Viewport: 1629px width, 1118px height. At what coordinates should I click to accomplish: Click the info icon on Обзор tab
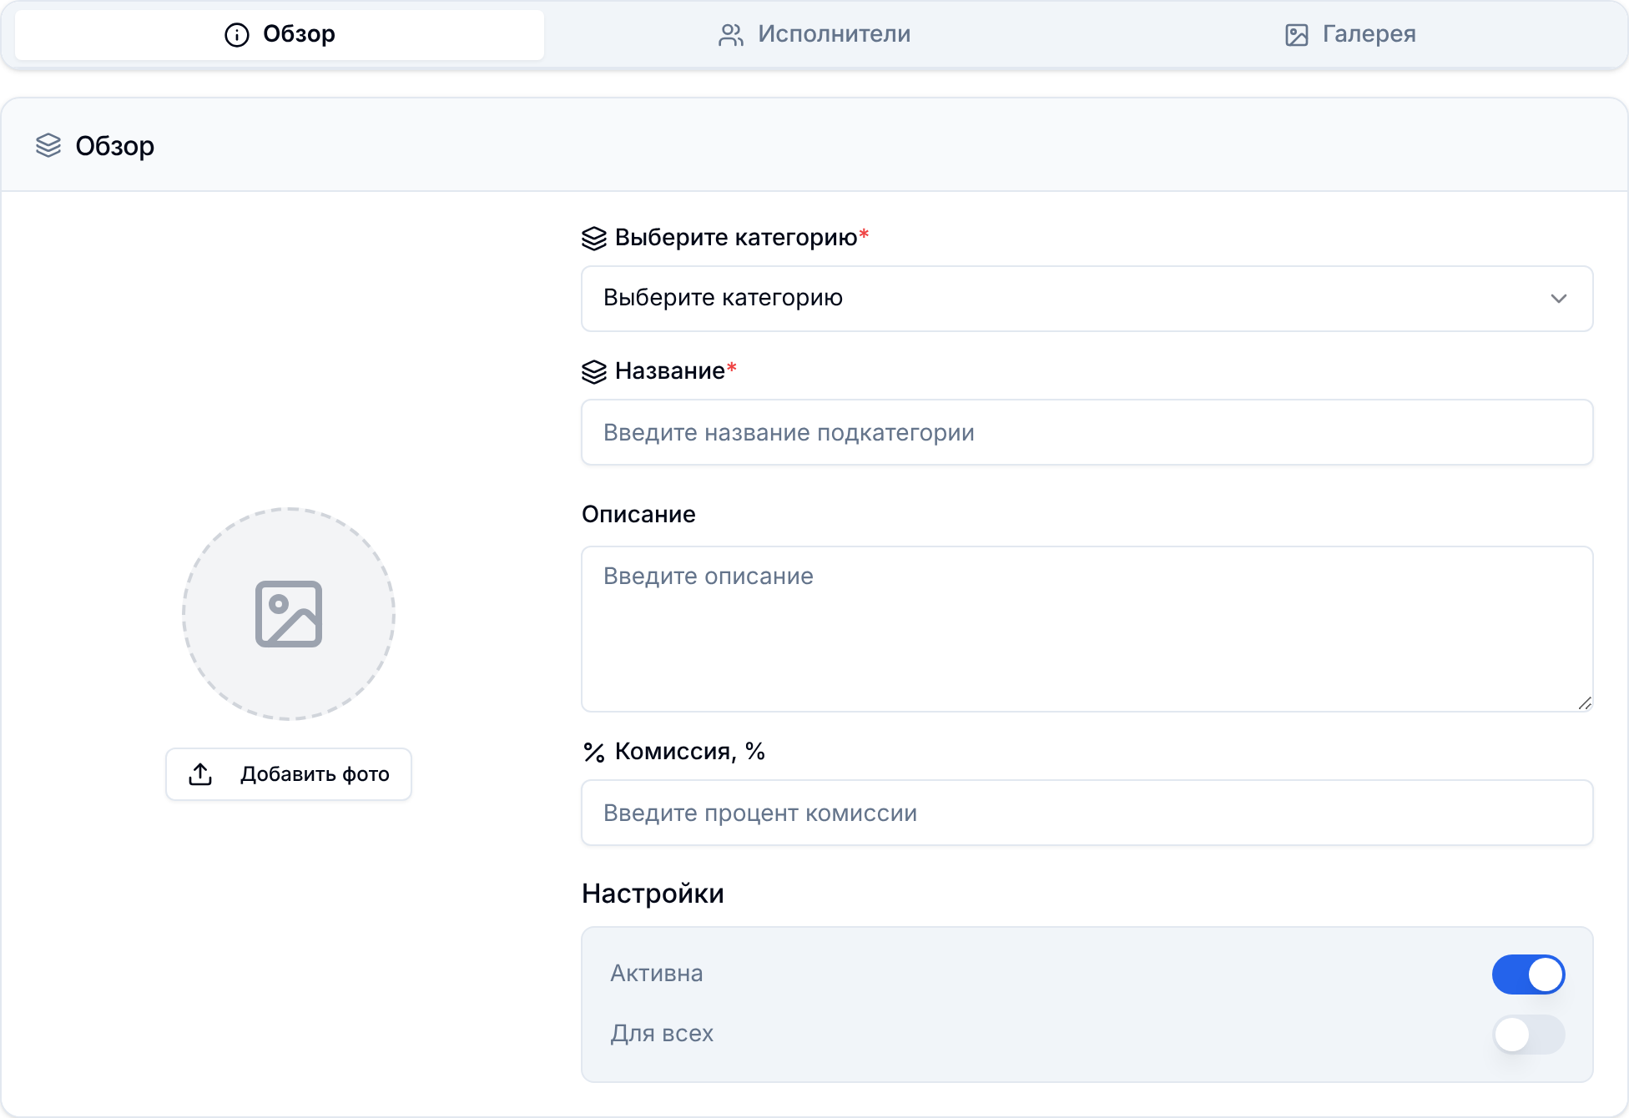click(x=237, y=35)
